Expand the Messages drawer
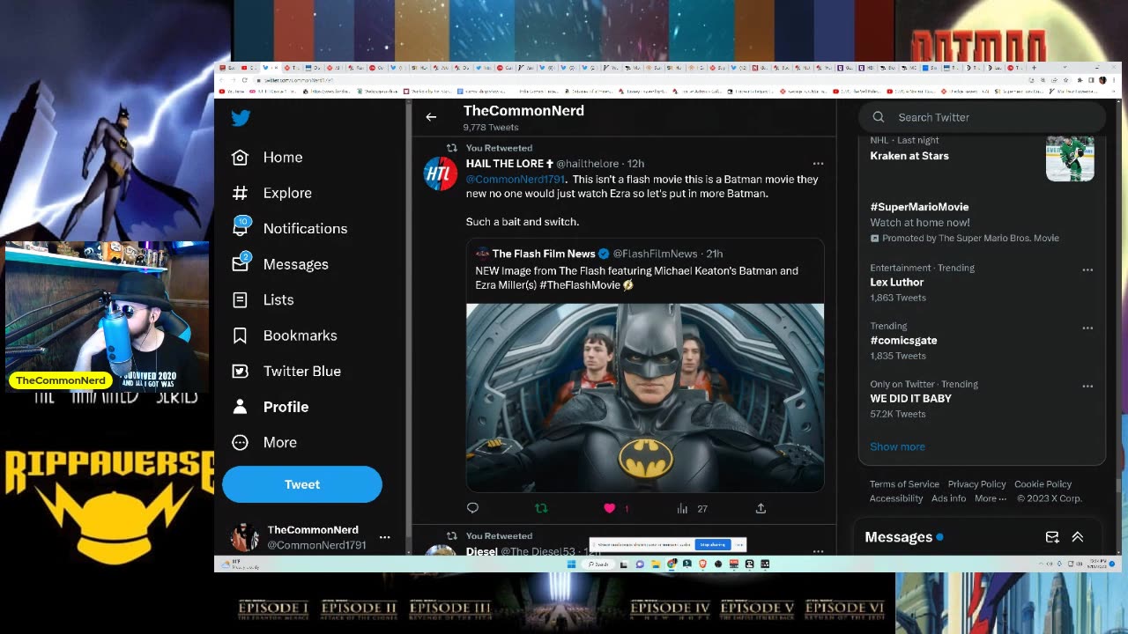 (x=1077, y=537)
